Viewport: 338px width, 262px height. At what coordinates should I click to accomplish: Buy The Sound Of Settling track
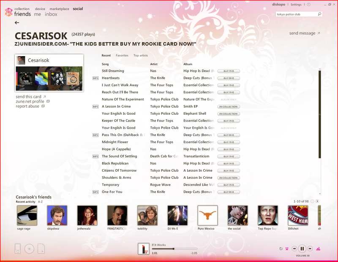tap(229, 157)
